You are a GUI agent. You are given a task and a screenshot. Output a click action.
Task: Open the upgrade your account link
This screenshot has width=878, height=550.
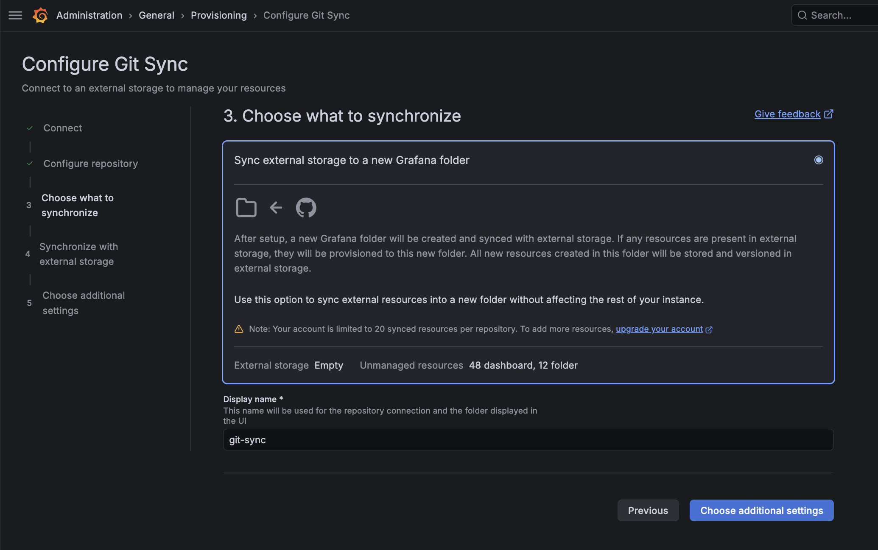[659, 329]
